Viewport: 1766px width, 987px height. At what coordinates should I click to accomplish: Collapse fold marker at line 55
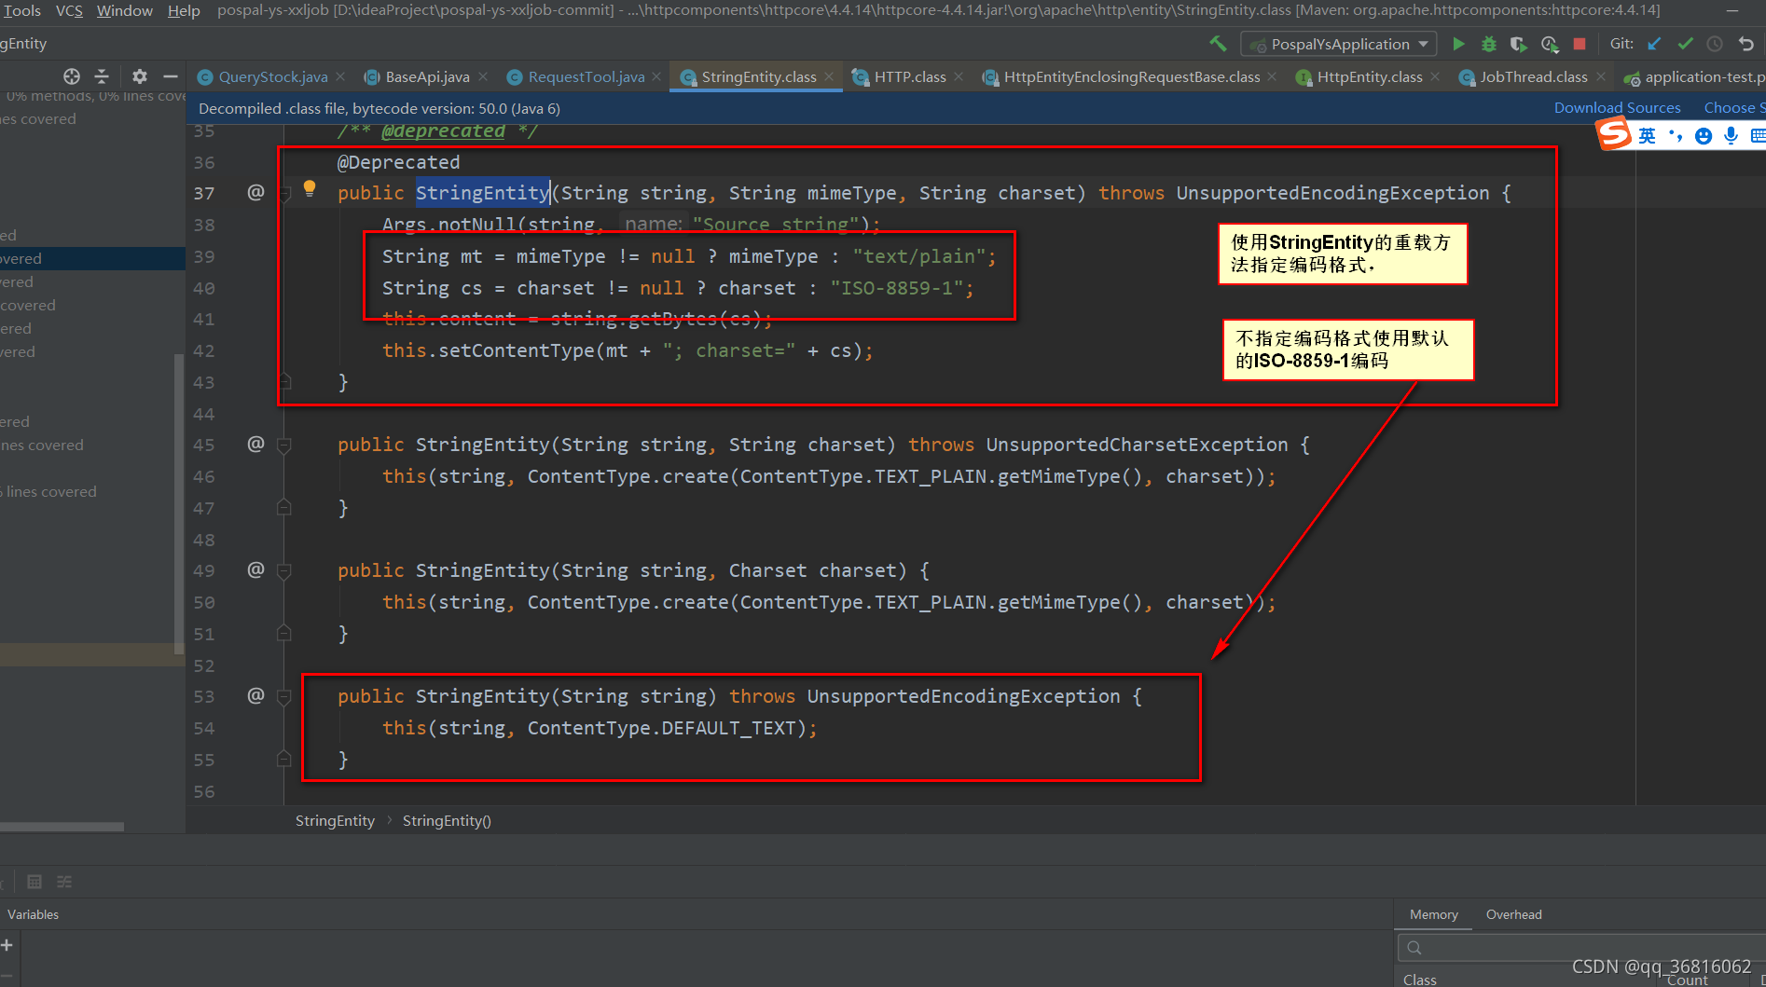(x=284, y=760)
